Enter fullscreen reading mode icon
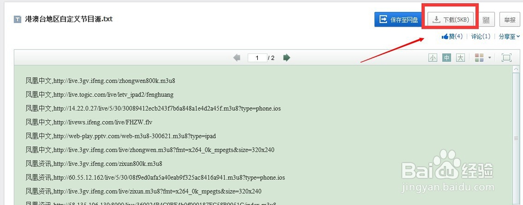Screen dimensions: 523x205 pyautogui.click(x=507, y=58)
